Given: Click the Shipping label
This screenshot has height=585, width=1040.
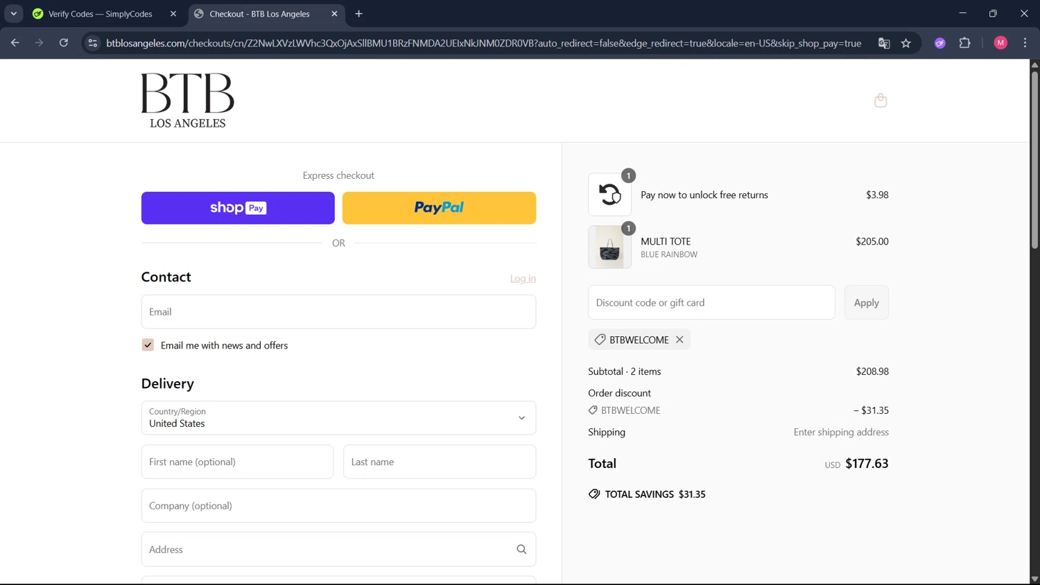Looking at the screenshot, I should [607, 432].
